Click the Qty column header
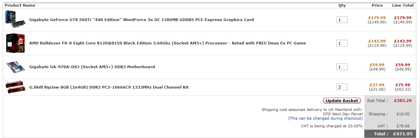 pos(342,5)
